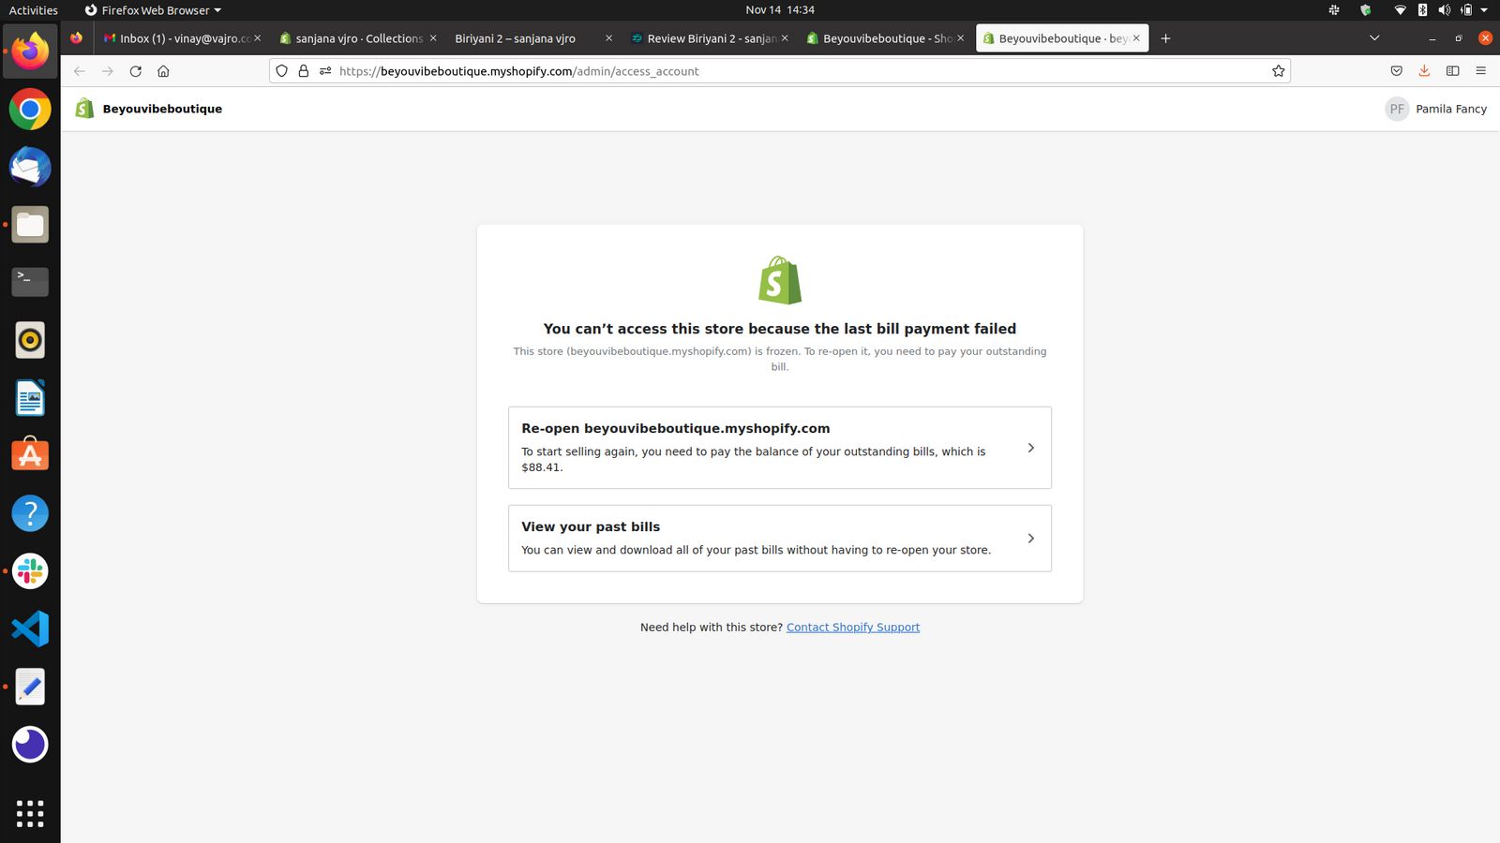
Task: Launch Google Chrome from the dock
Action: click(30, 110)
